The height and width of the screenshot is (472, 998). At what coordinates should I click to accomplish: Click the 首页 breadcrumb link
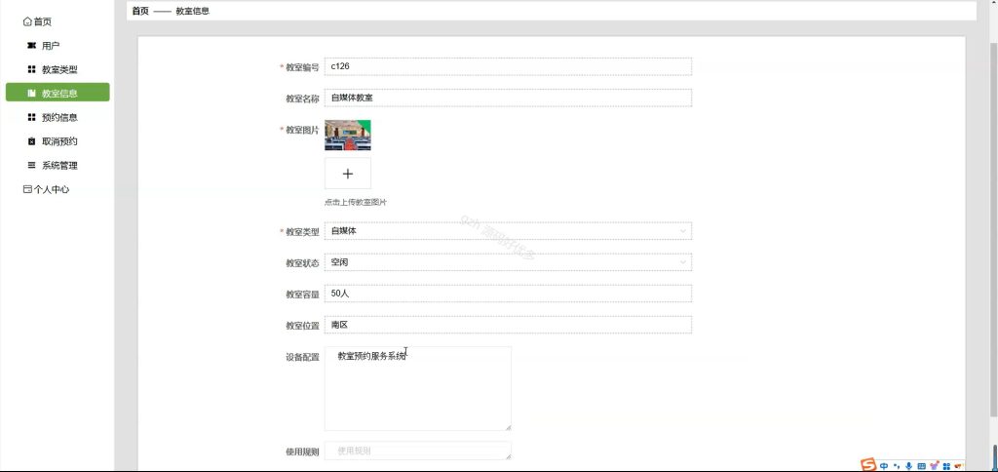click(x=140, y=11)
